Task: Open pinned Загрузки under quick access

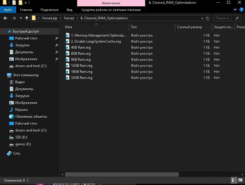Action: point(22,45)
